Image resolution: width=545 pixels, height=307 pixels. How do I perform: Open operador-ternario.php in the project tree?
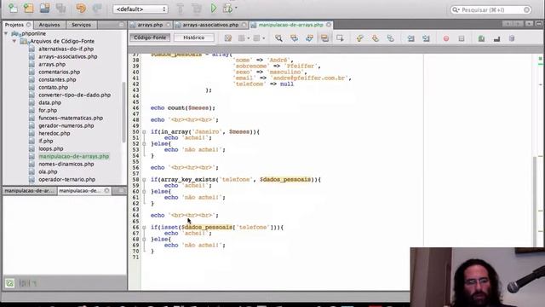pos(66,179)
